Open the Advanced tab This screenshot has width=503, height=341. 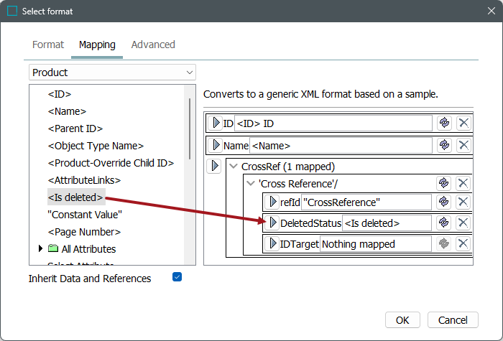click(153, 45)
